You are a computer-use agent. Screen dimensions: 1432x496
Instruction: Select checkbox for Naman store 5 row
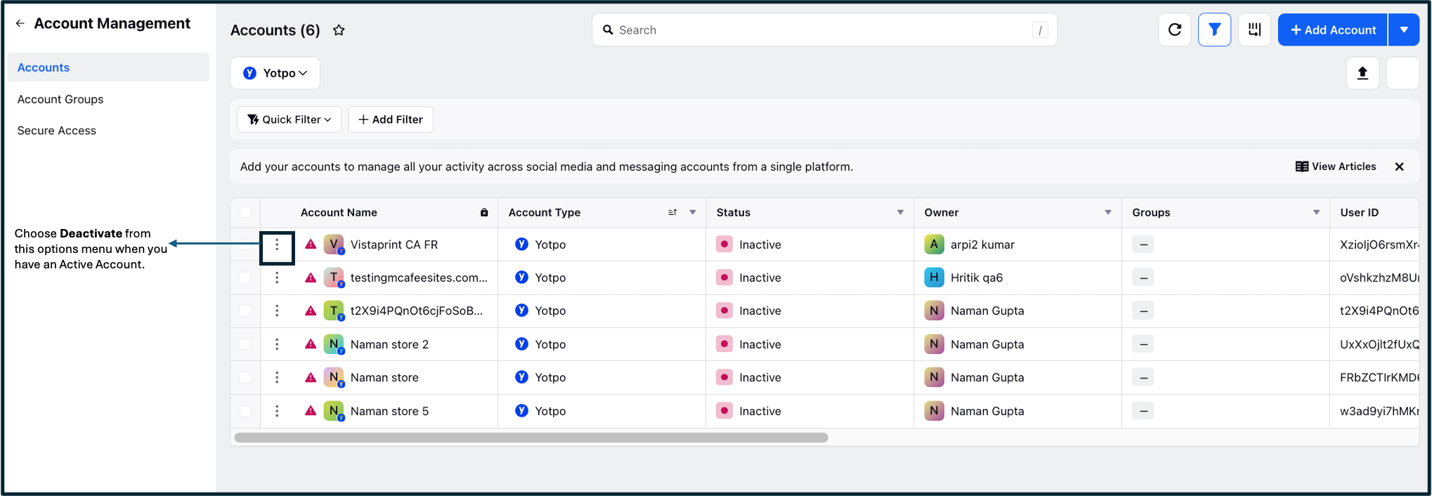245,411
